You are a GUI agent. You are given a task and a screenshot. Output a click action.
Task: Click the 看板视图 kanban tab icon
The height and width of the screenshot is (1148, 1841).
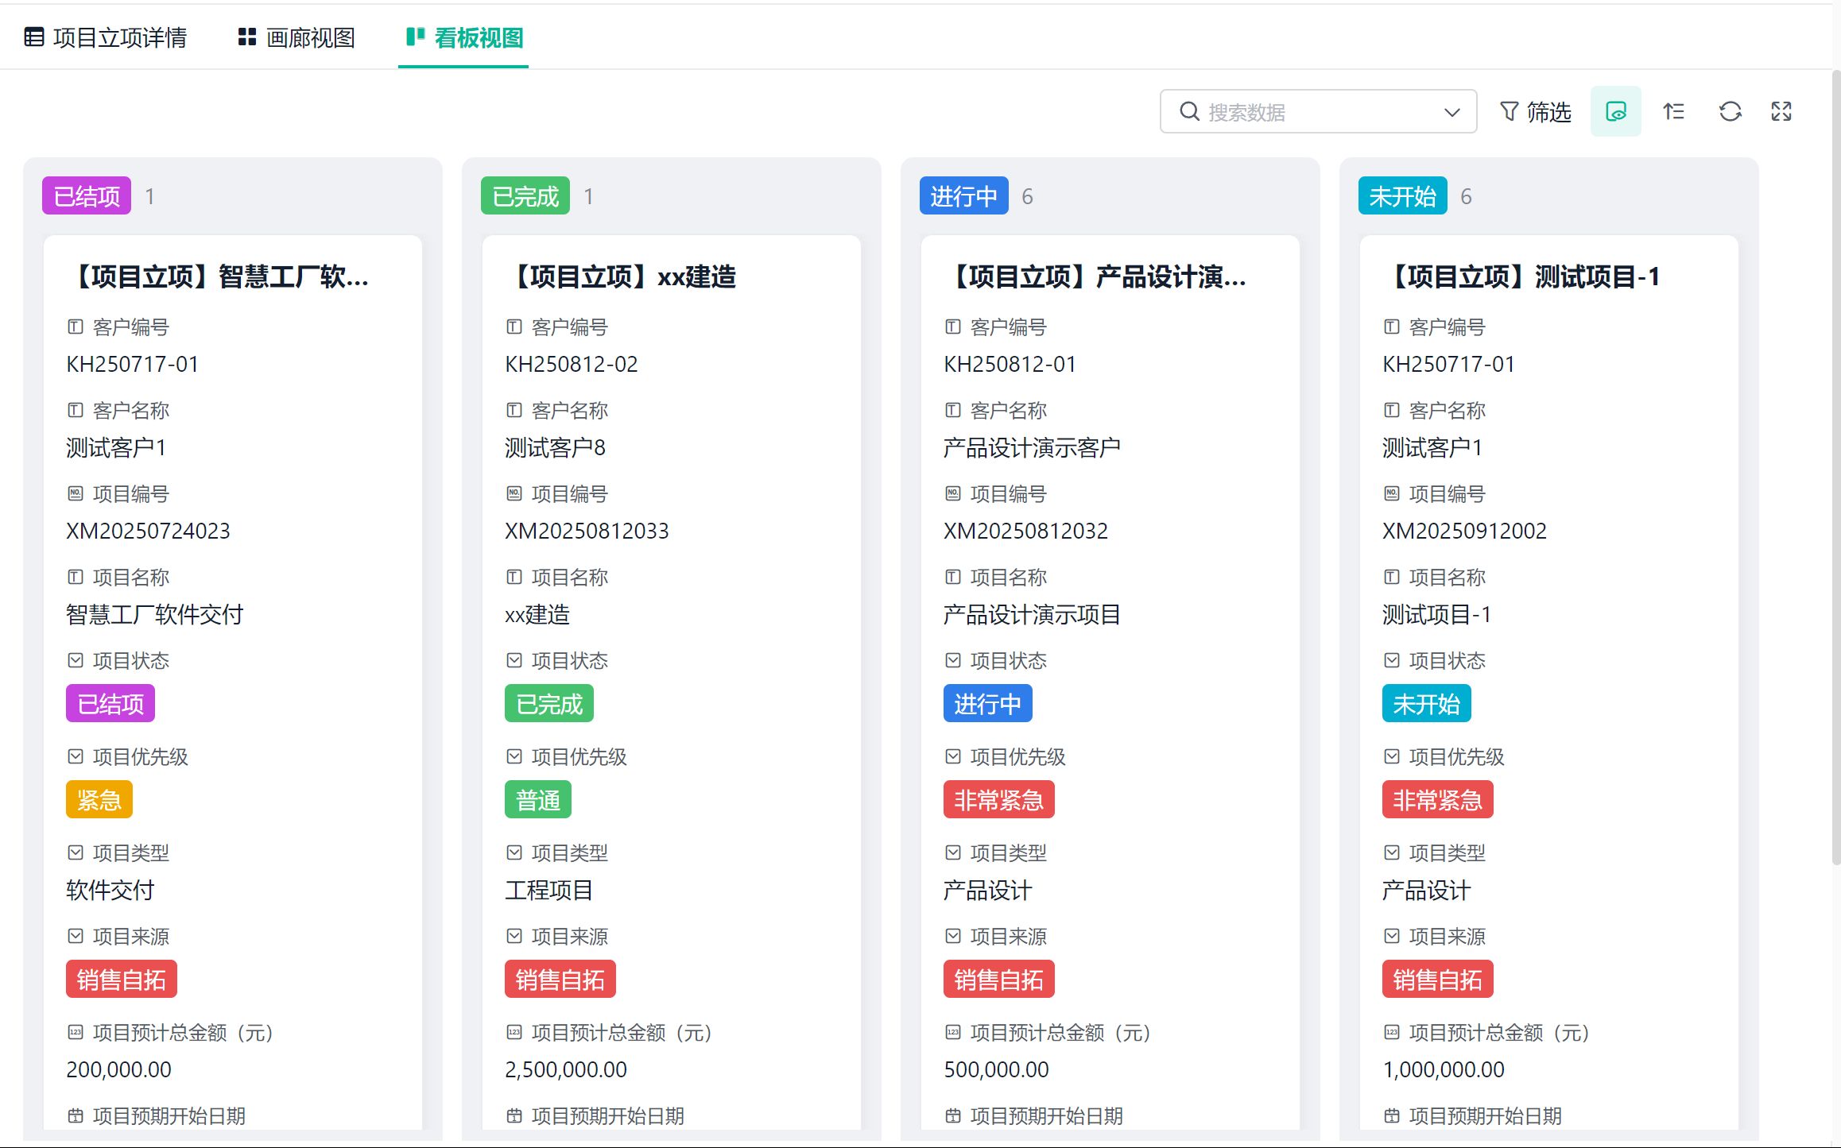coord(415,37)
